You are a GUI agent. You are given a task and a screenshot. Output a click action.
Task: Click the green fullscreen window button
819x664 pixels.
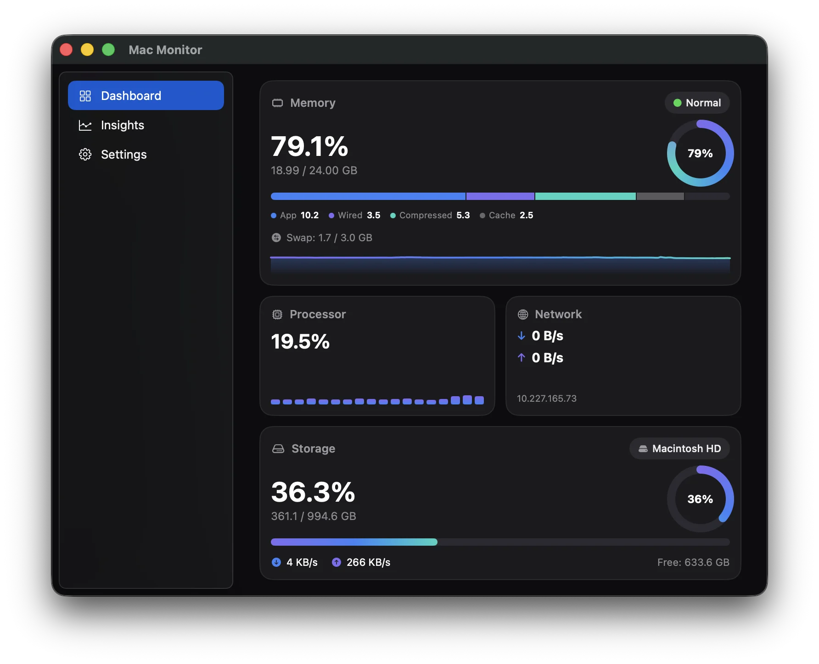point(108,50)
